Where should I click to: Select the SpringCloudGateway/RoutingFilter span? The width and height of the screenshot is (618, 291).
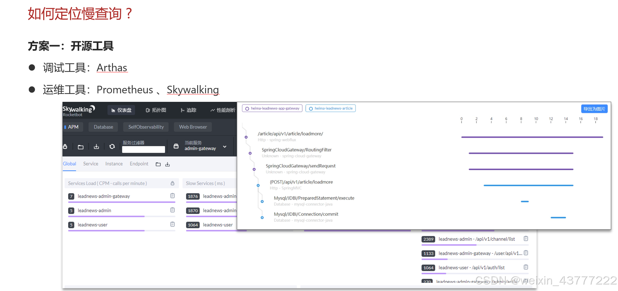click(x=297, y=150)
